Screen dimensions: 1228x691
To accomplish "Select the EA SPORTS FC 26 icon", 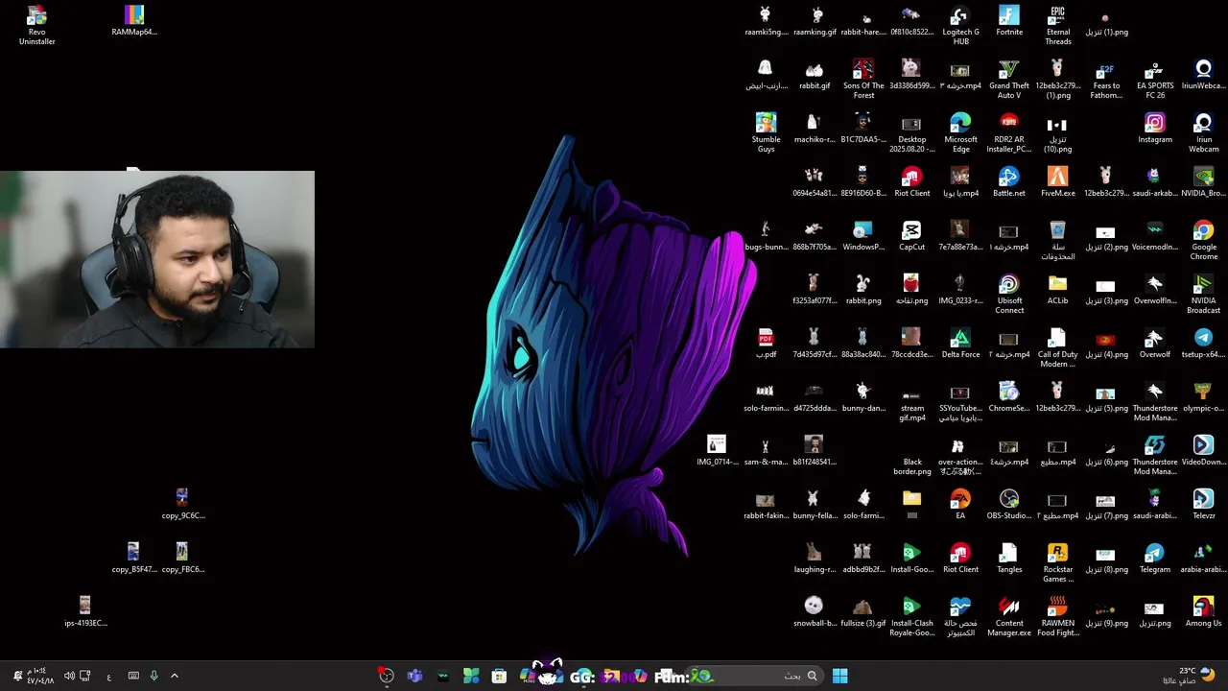I will [1155, 79].
